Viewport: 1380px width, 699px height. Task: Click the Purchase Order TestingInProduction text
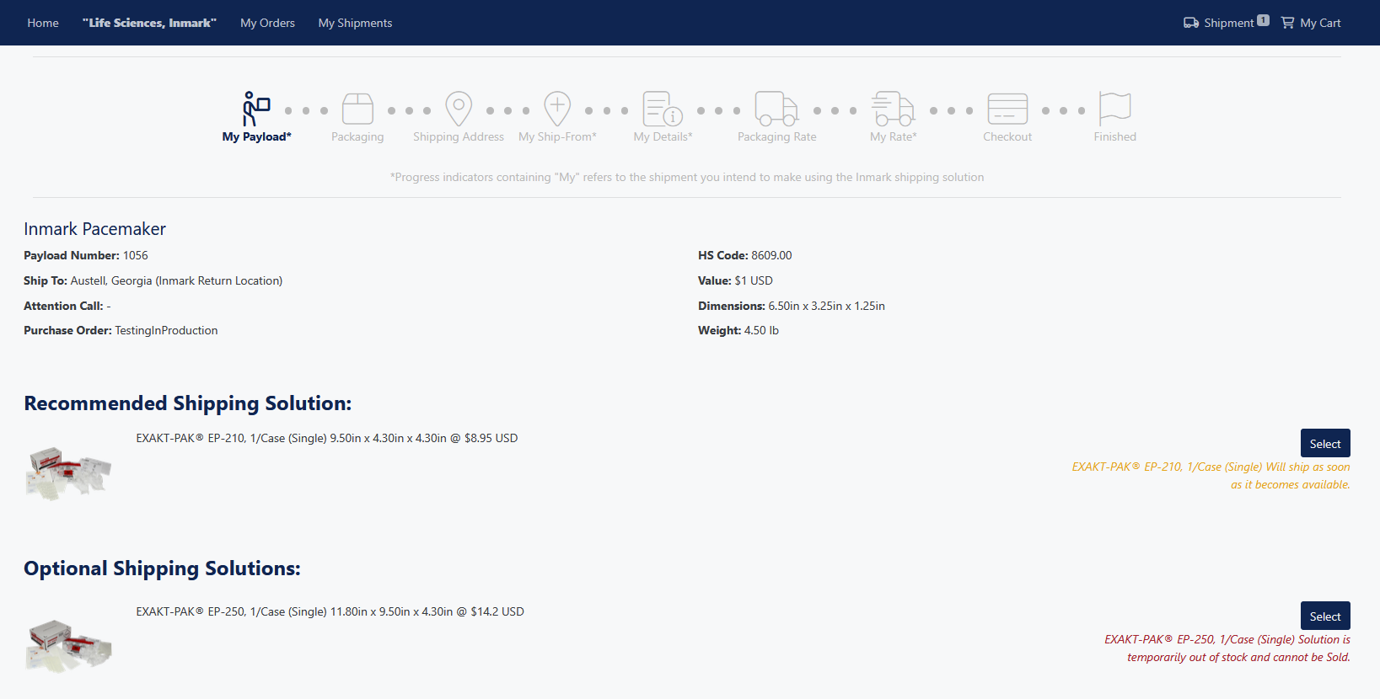(121, 330)
